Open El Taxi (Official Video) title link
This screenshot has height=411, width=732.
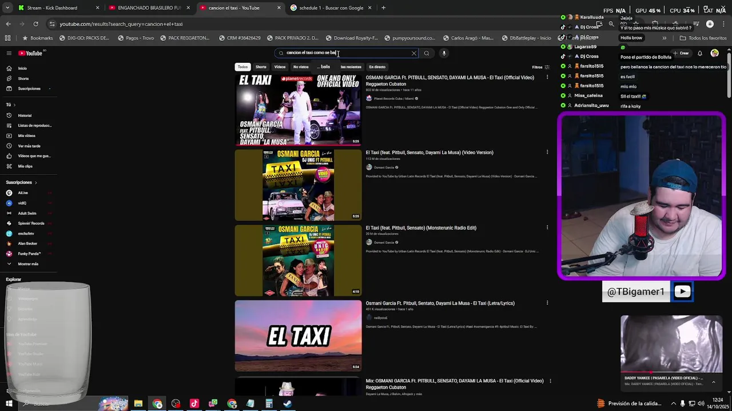449,80
